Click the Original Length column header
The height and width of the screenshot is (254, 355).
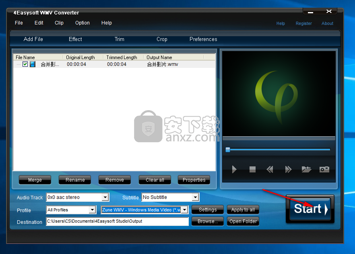(83, 57)
